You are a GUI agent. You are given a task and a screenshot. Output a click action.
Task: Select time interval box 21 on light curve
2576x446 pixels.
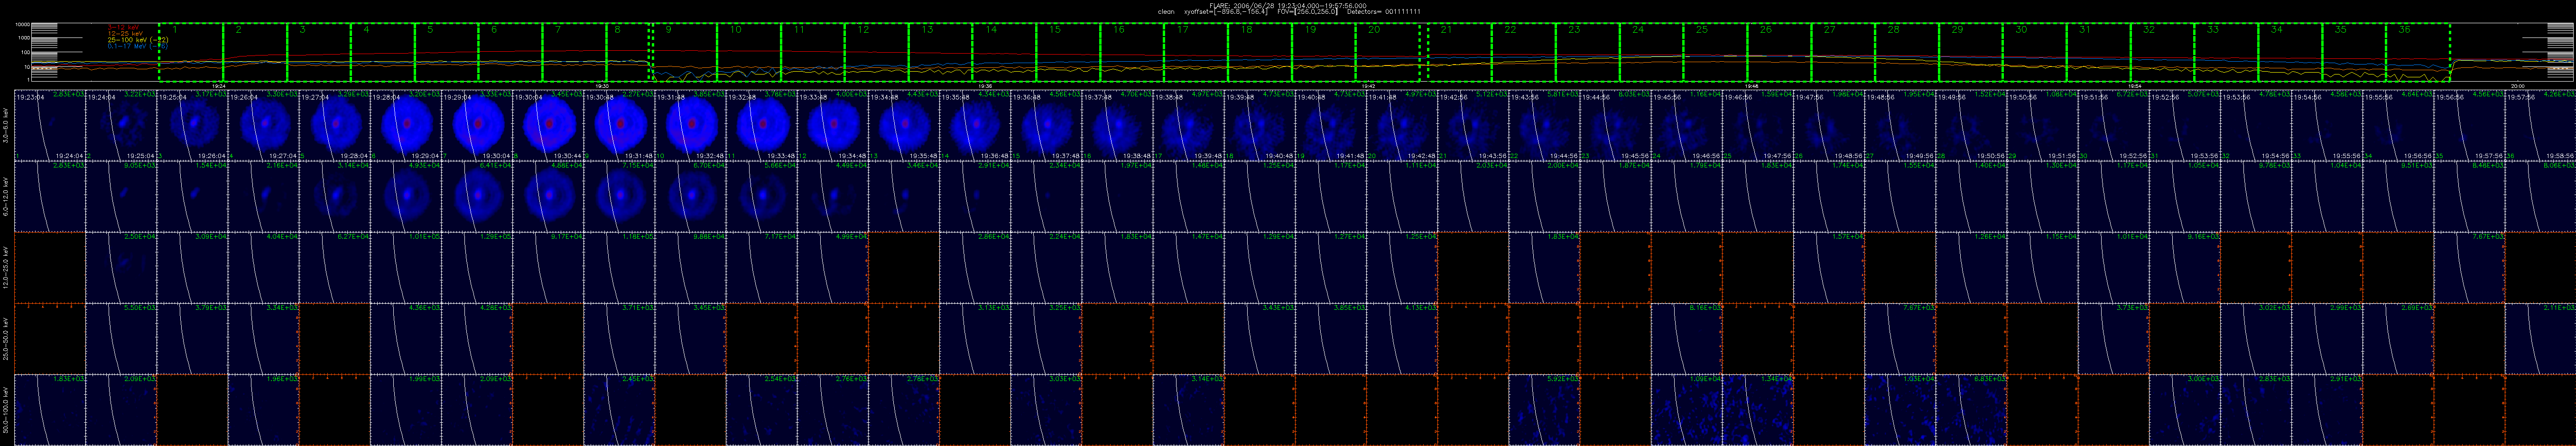(x=1460, y=52)
